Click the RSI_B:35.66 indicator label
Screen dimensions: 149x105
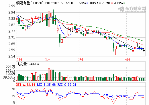tap(46, 85)
